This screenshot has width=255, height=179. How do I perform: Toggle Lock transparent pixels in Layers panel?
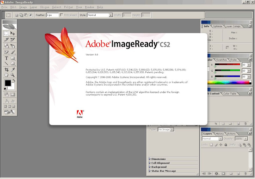211,145
